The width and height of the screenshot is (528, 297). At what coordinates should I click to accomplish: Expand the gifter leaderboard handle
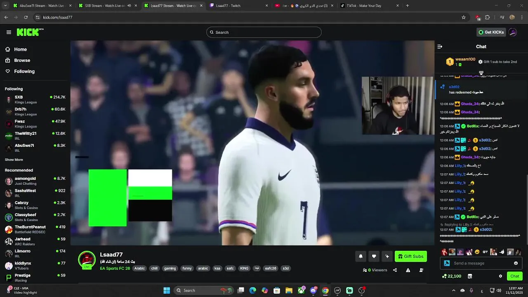pyautogui.click(x=481, y=73)
